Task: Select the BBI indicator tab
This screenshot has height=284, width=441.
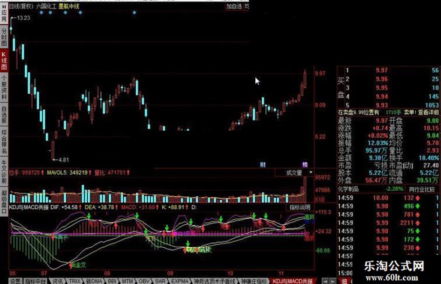Action: [112, 281]
